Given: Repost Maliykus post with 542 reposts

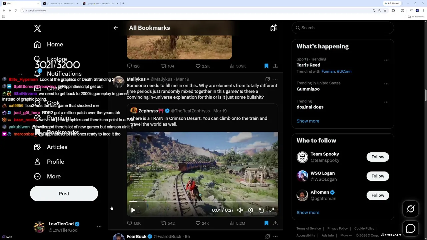Looking at the screenshot, I should click(x=163, y=223).
